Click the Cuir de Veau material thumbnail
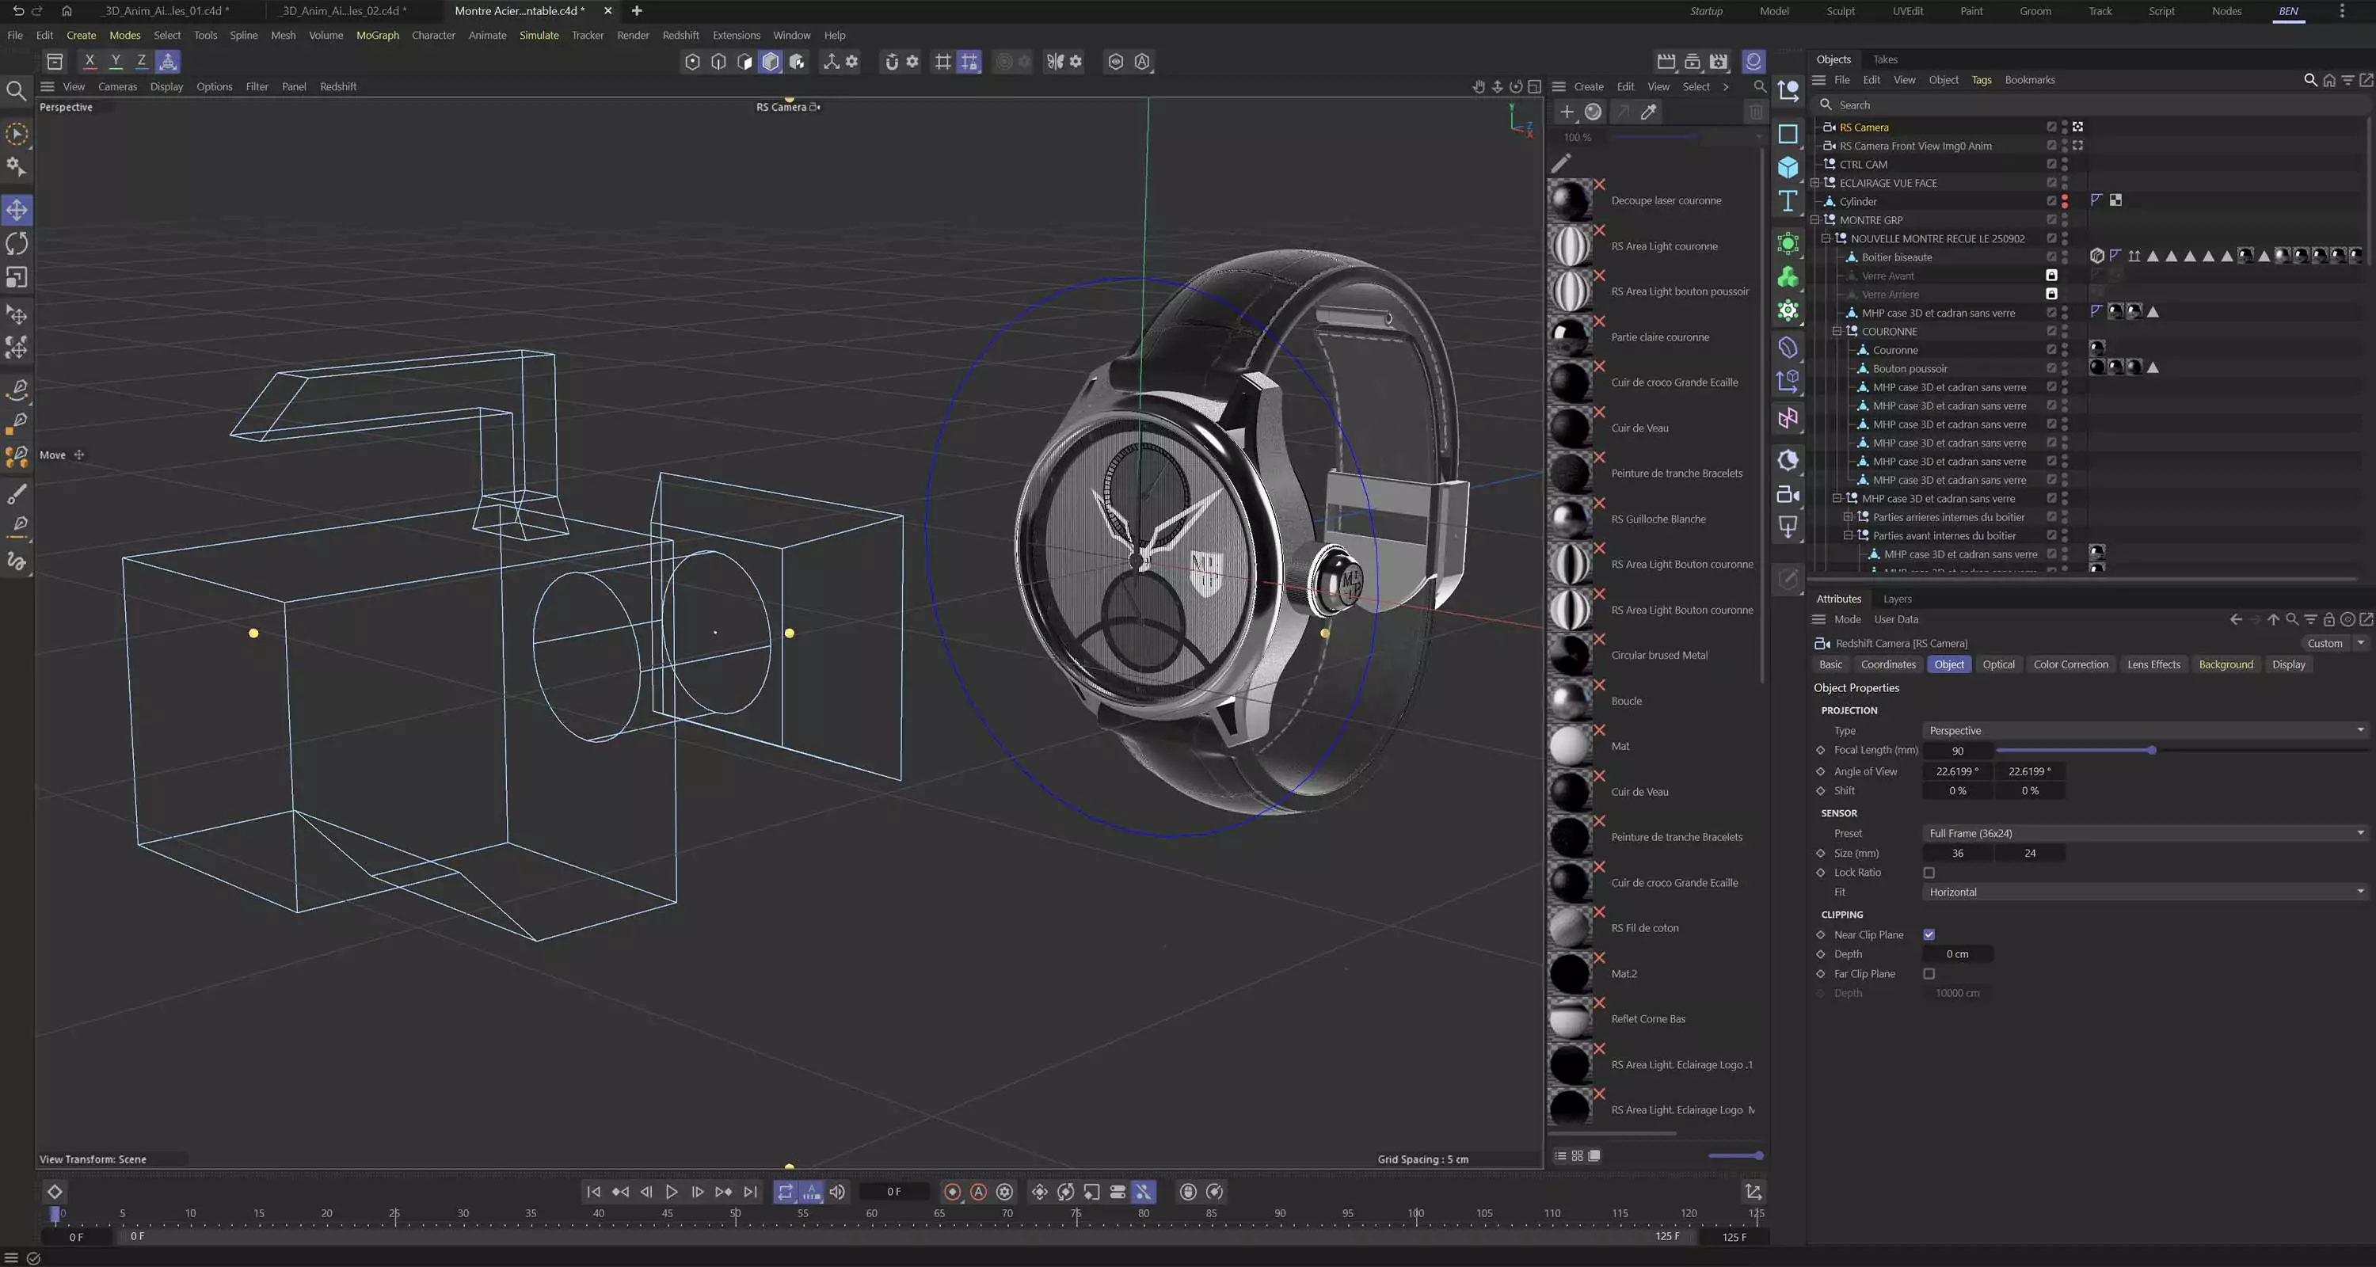Image resolution: width=2376 pixels, height=1267 pixels. (x=1571, y=428)
